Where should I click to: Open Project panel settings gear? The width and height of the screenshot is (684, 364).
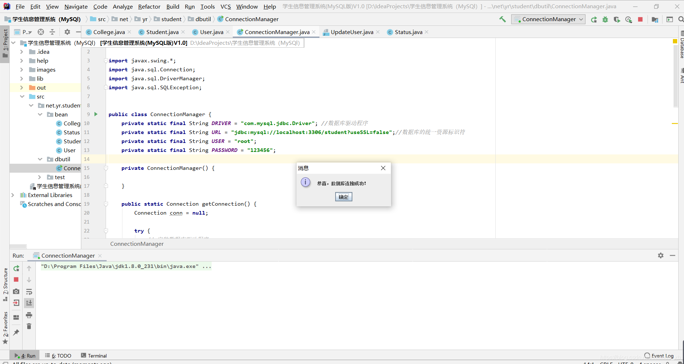tap(67, 32)
